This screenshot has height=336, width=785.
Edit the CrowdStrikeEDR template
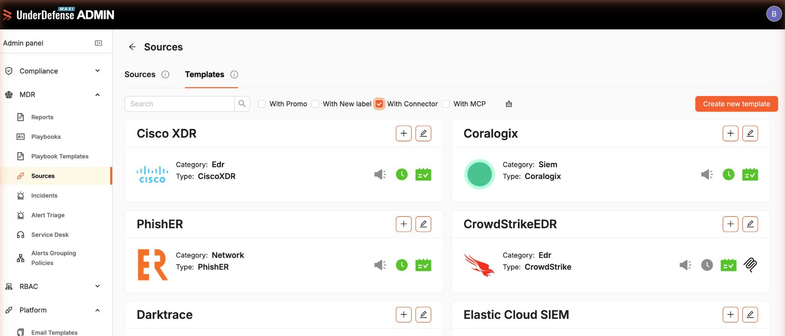pos(750,224)
